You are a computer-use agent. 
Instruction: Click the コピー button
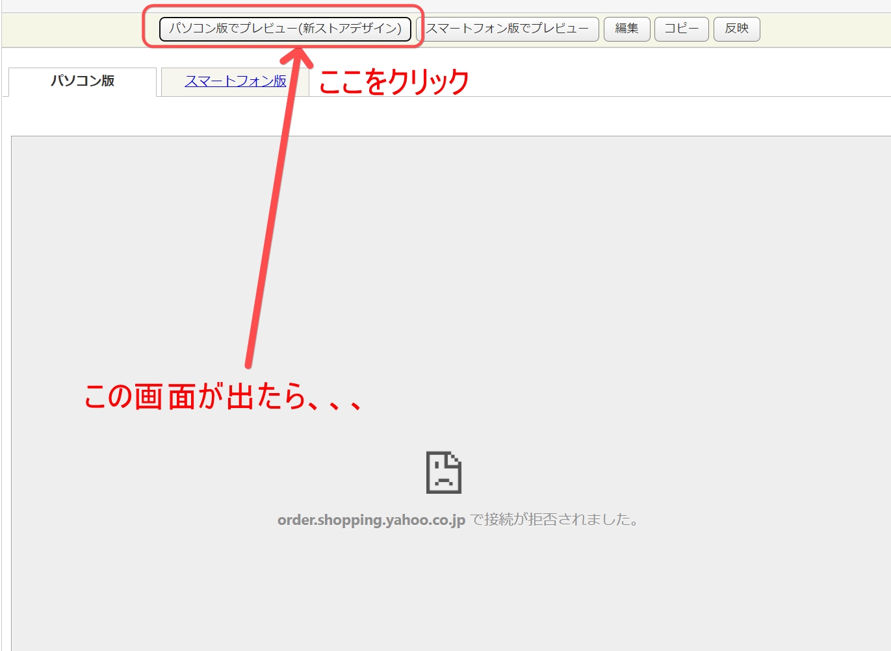coord(682,29)
